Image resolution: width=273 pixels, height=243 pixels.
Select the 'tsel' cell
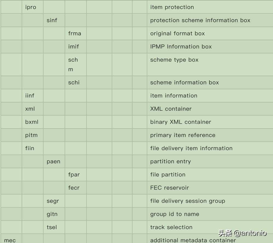pyautogui.click(x=52, y=227)
